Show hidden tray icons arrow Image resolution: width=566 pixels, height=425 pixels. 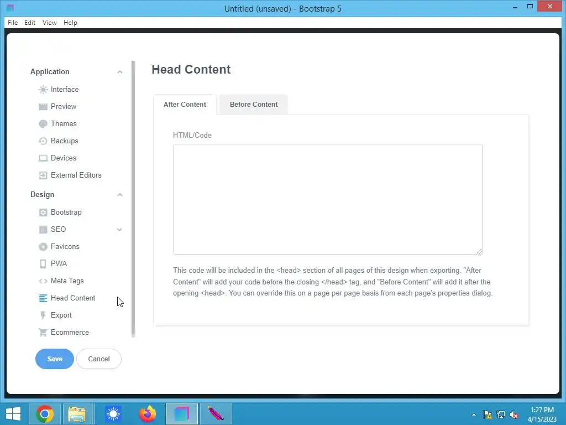[474, 415]
